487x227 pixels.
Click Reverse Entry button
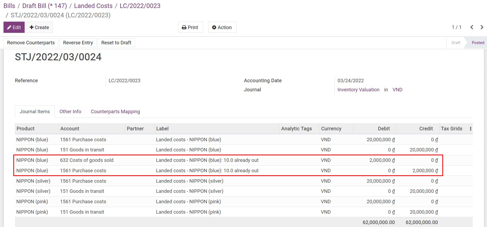78,43
